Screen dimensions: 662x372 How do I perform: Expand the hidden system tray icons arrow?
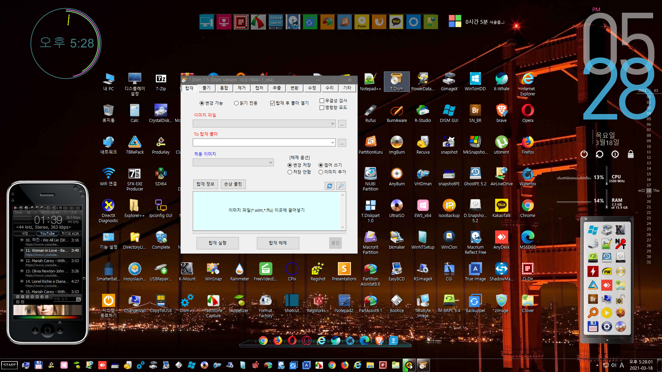[x=597, y=365]
